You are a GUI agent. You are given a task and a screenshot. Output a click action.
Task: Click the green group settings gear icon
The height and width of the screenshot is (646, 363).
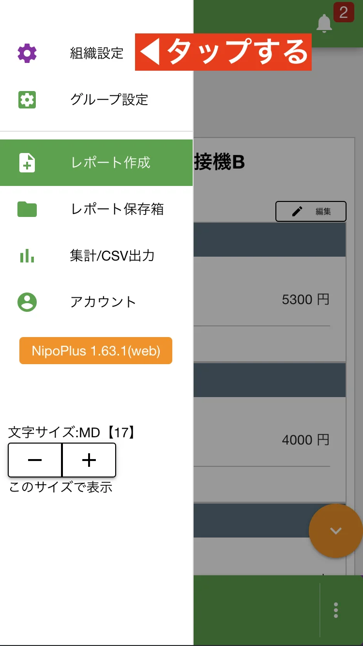[x=27, y=100]
